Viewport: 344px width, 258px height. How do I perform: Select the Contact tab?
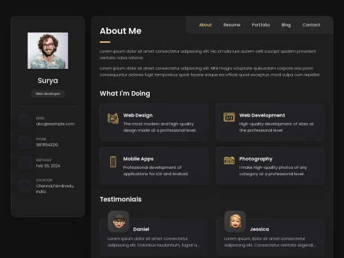point(312,25)
